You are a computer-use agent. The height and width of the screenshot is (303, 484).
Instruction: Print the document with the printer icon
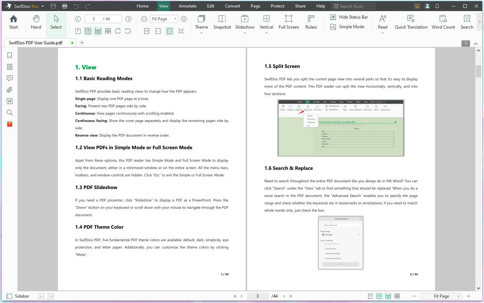pyautogui.click(x=65, y=6)
